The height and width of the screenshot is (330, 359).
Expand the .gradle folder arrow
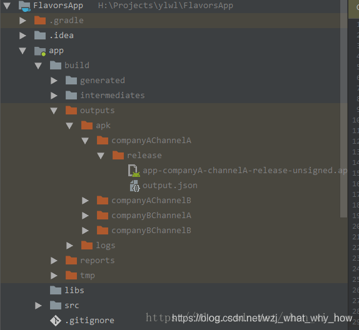pos(23,21)
